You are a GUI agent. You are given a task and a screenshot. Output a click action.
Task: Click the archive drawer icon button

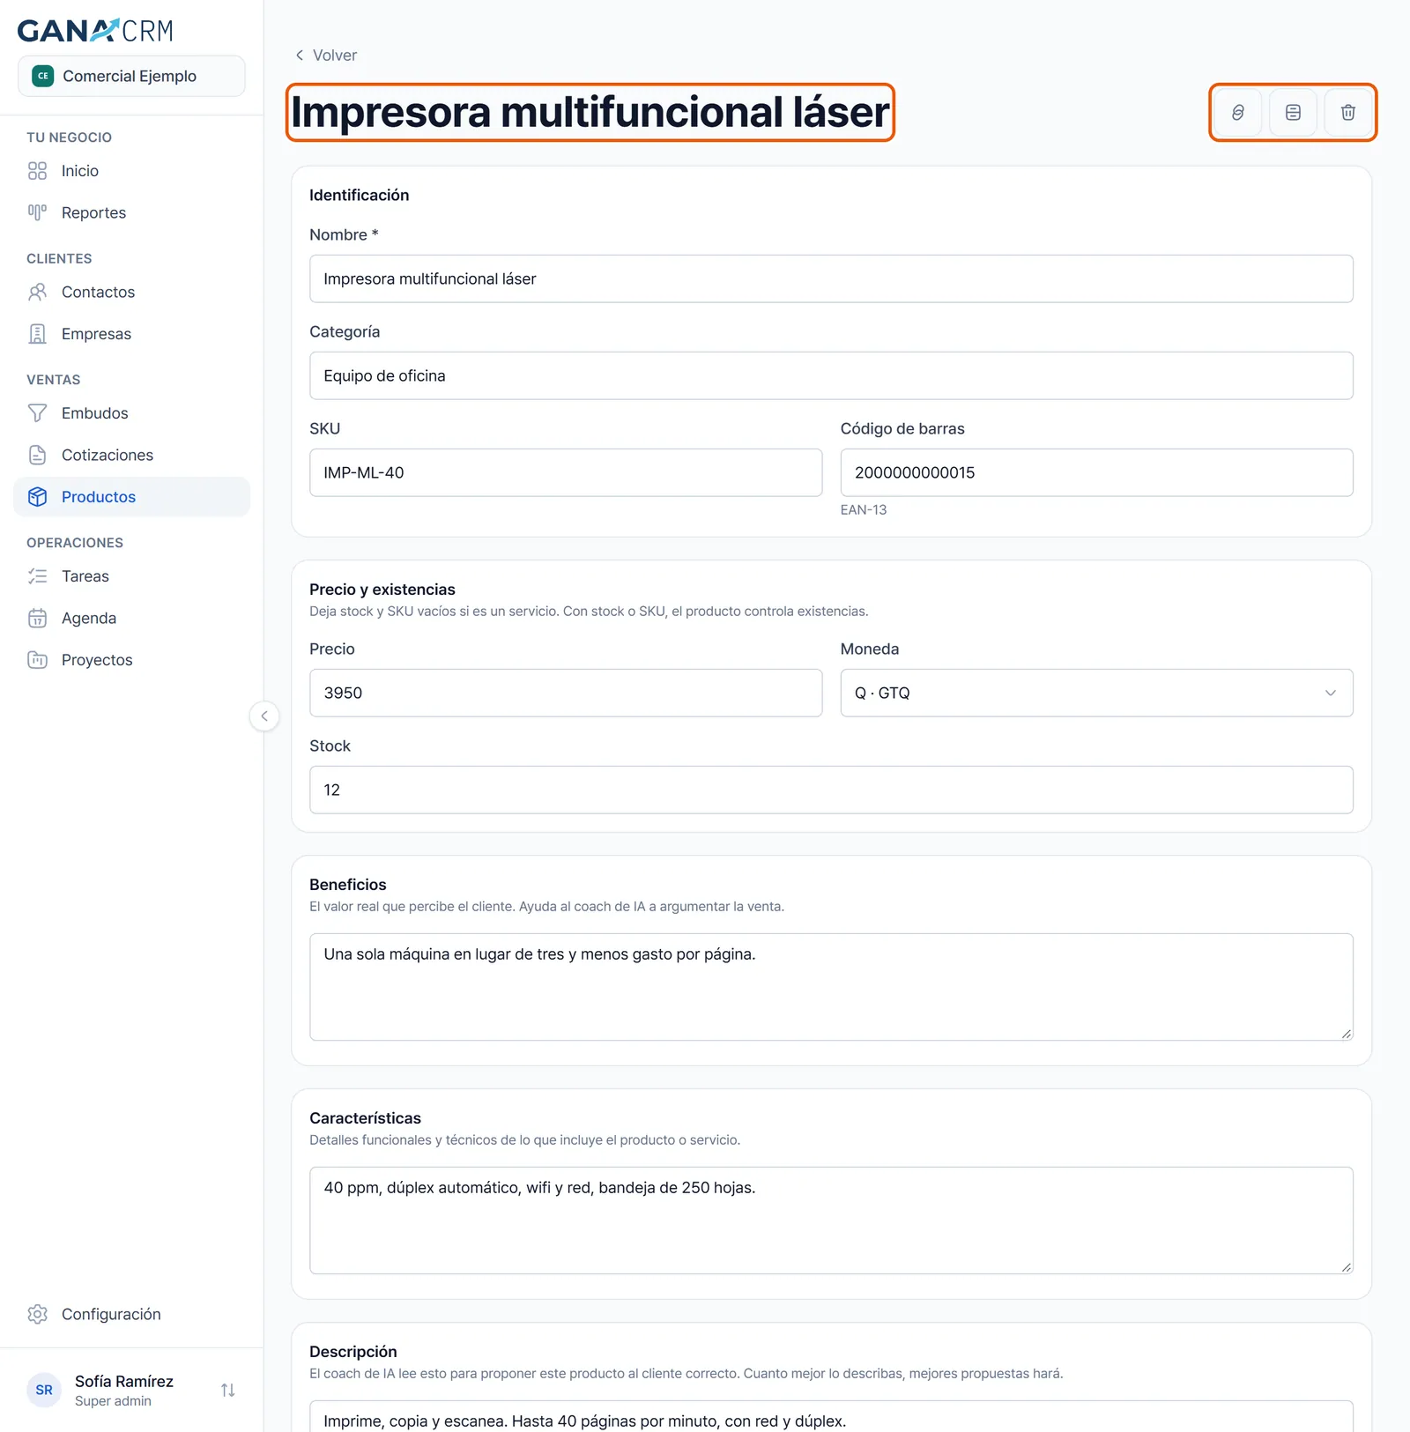coord(1293,112)
